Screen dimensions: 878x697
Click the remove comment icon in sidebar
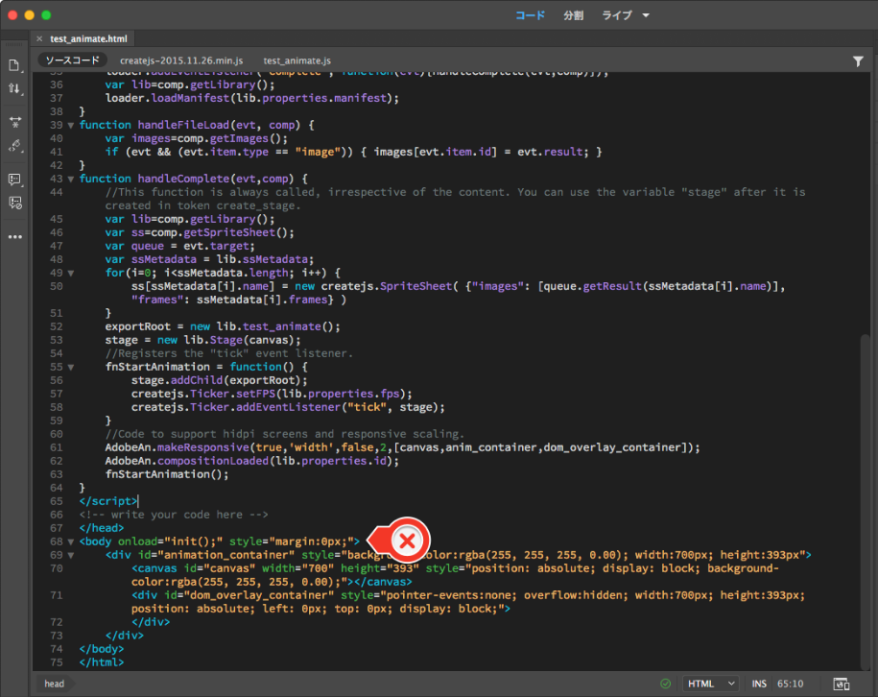click(14, 203)
